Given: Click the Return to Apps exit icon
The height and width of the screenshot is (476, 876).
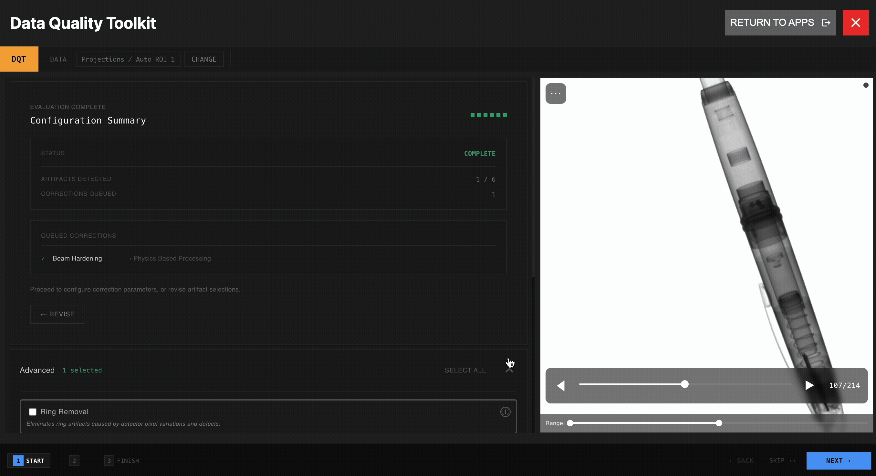Looking at the screenshot, I should (826, 22).
